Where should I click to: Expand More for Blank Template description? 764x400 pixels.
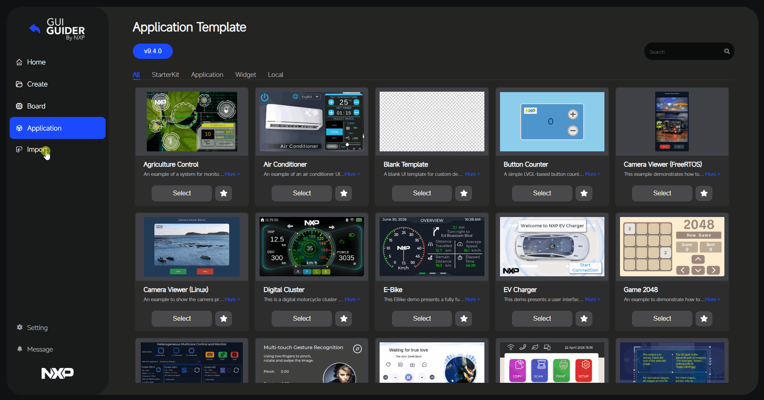click(x=472, y=174)
